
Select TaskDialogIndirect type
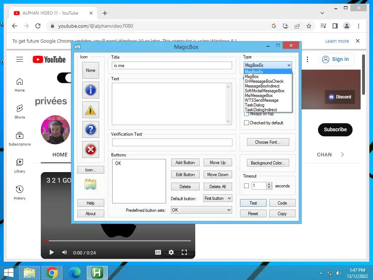coord(268,110)
